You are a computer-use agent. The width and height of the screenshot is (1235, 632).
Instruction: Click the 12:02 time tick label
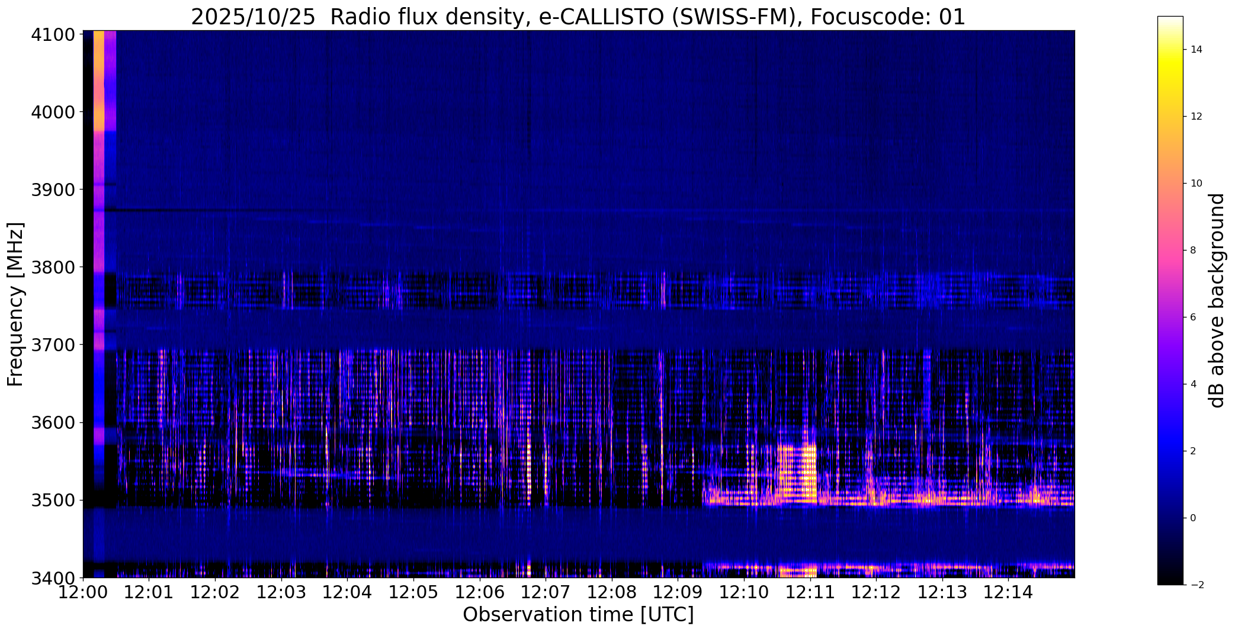coord(215,592)
